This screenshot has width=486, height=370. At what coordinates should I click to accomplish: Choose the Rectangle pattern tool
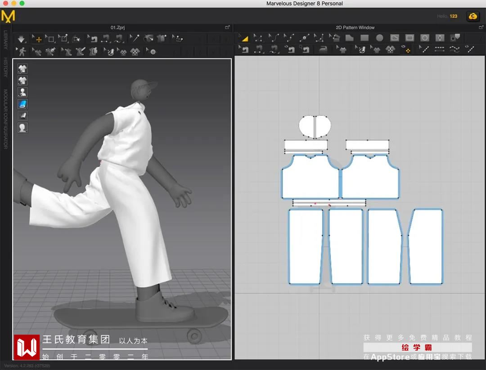click(x=364, y=38)
